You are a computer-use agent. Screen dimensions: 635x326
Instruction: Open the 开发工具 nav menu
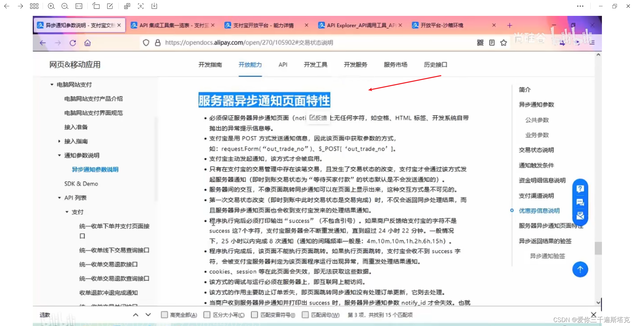[316, 65]
